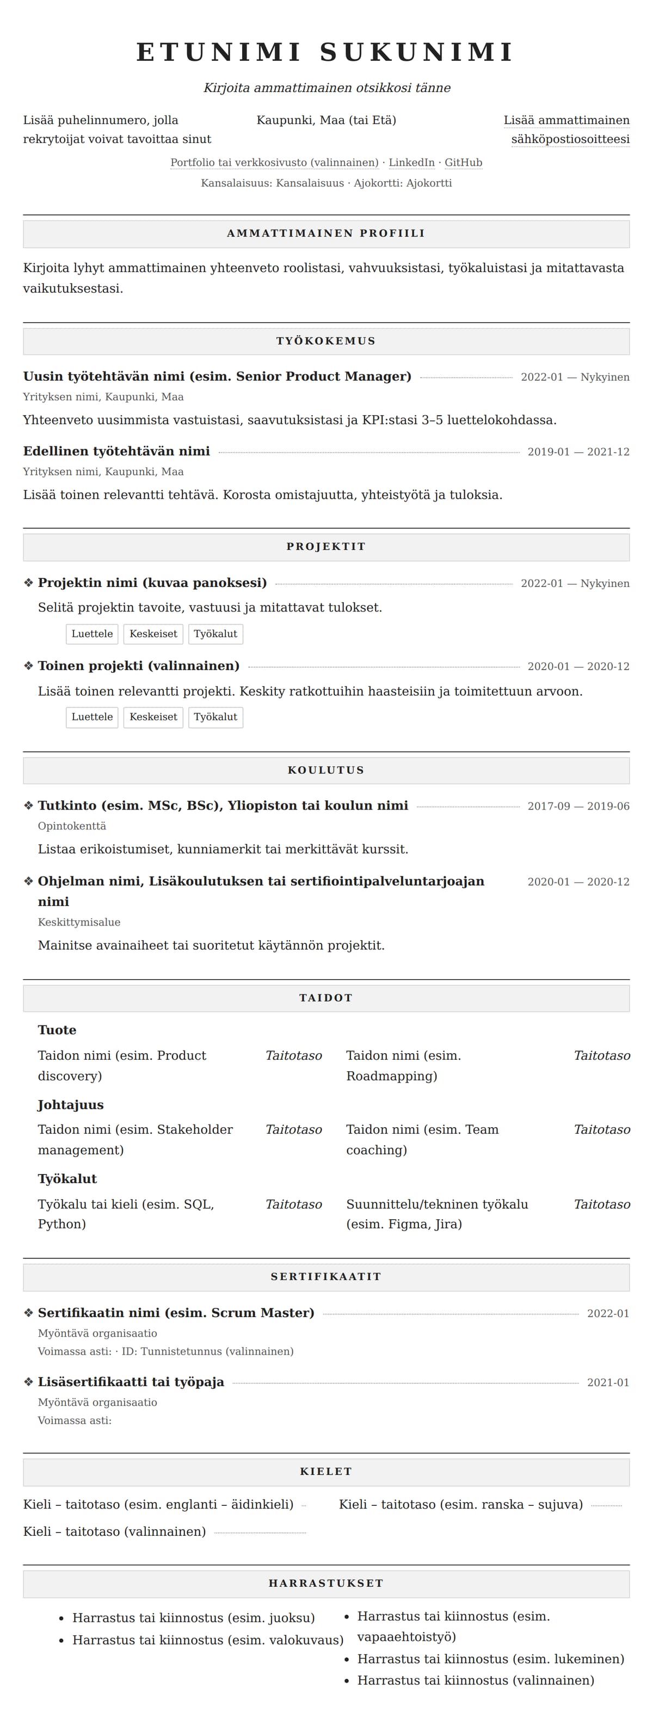The image size is (653, 1724).
Task: Click Taitotaso next to Product discovery skill
Action: (x=293, y=1055)
